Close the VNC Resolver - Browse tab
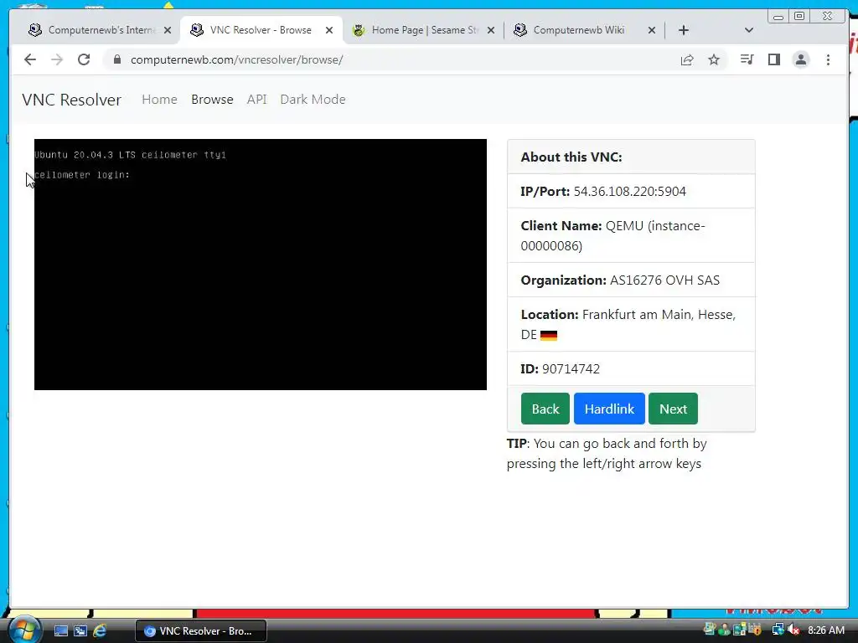This screenshot has width=858, height=643. pyautogui.click(x=328, y=30)
